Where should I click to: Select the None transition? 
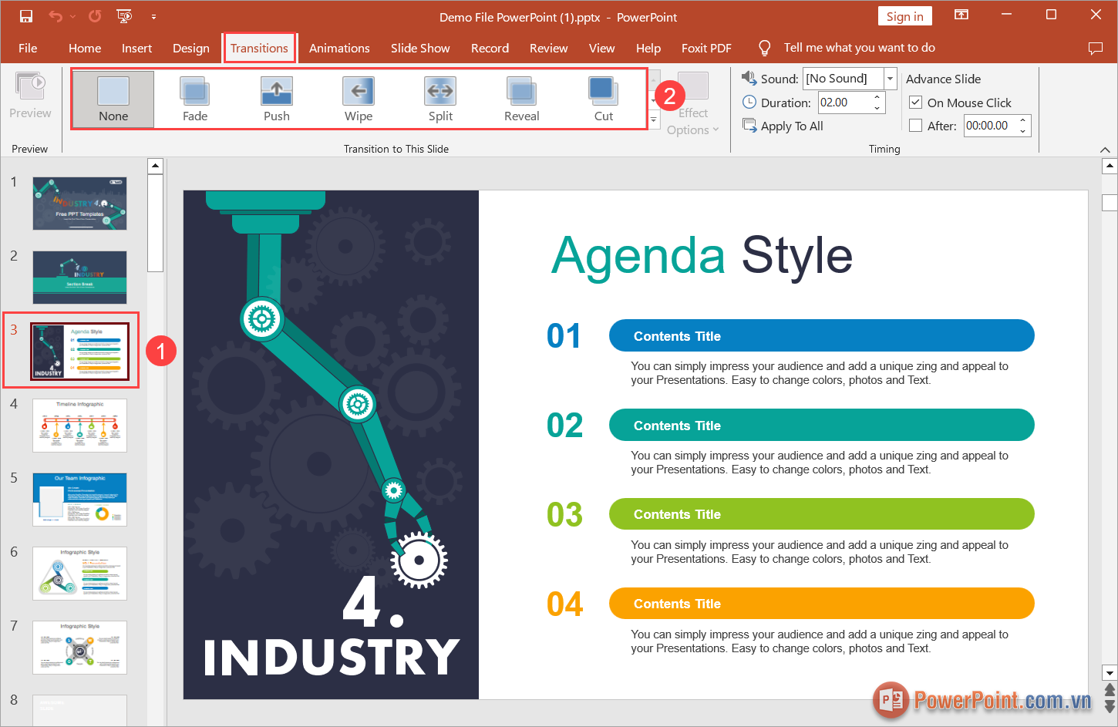pyautogui.click(x=113, y=99)
